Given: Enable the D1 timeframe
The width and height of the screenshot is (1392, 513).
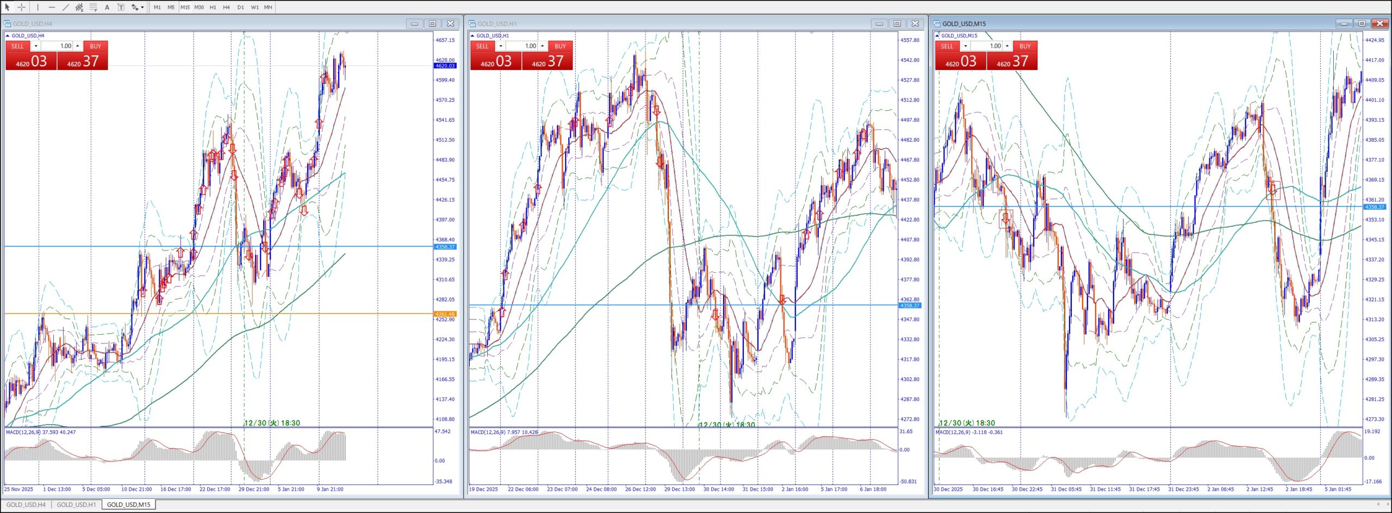Looking at the screenshot, I should pos(240,7).
